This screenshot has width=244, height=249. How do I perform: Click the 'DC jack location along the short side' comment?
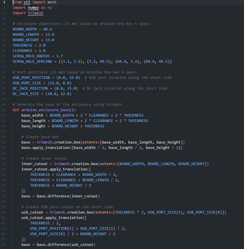[125, 88]
